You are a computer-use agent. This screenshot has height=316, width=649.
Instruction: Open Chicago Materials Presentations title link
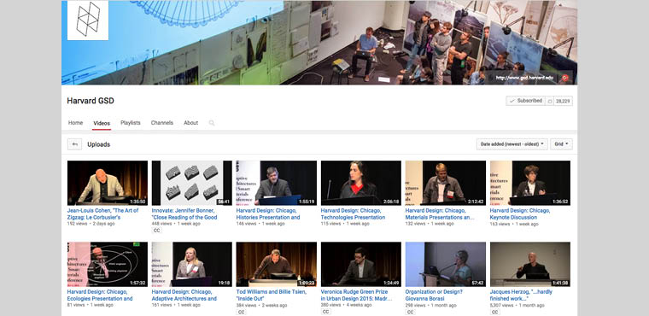440,214
